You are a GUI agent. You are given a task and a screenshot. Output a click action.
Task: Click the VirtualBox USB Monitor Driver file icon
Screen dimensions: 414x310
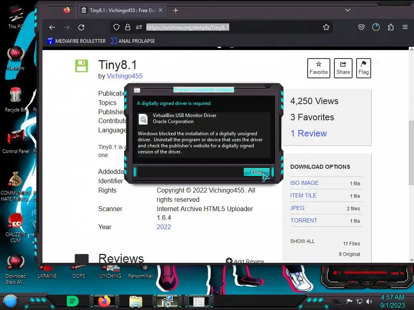pyautogui.click(x=144, y=119)
